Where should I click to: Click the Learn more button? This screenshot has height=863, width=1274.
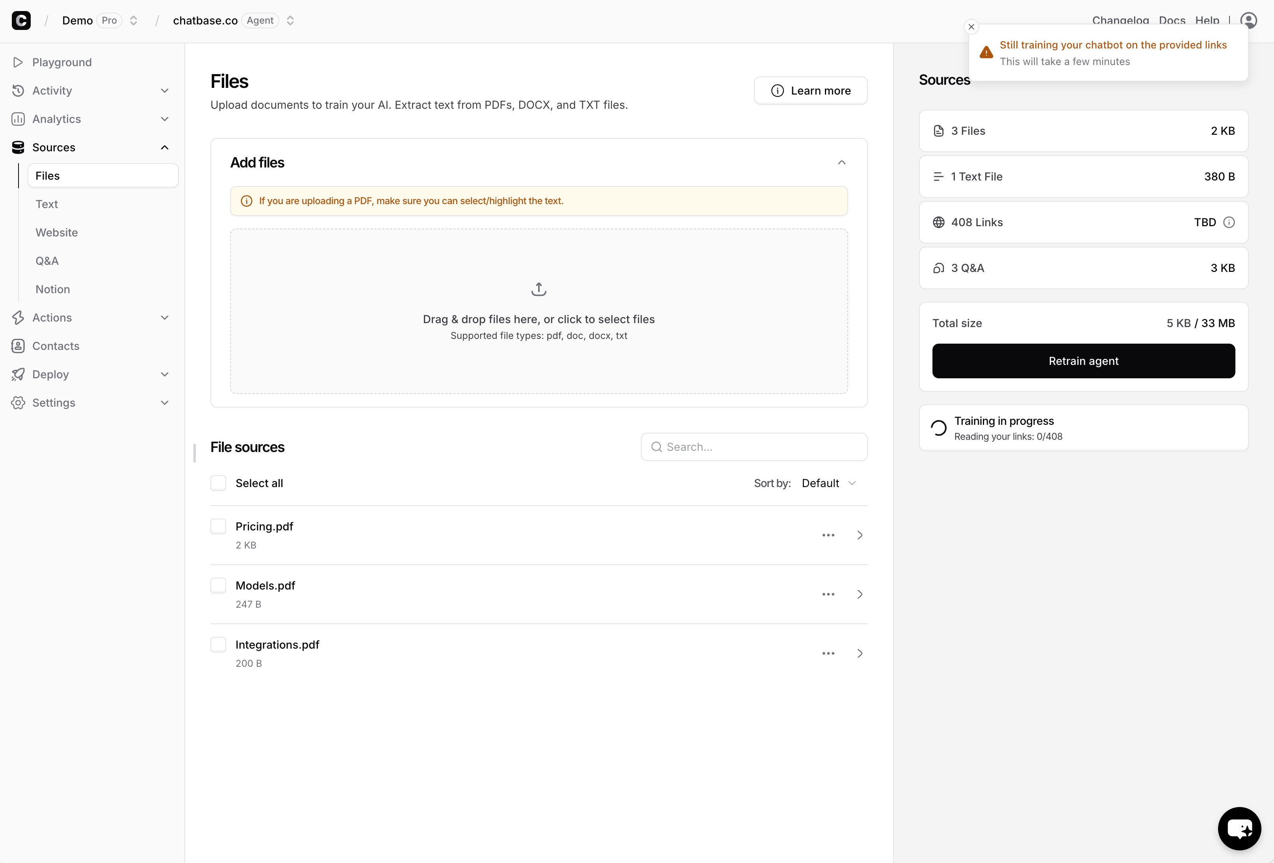[810, 91]
